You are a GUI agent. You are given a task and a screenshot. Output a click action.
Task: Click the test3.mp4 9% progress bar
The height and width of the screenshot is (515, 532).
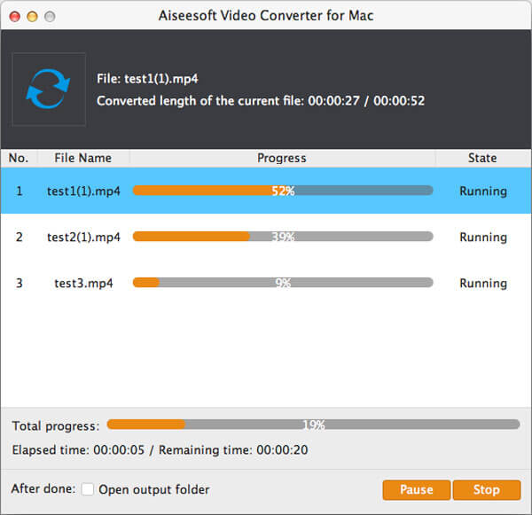pos(283,283)
